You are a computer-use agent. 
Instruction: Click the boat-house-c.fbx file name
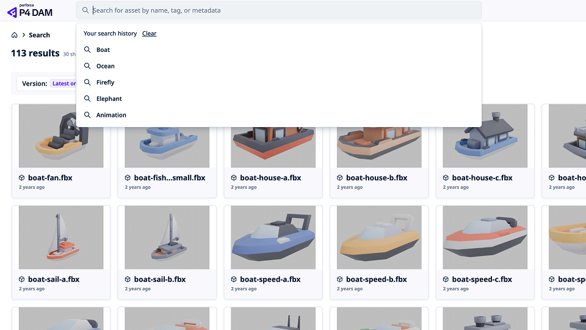(x=482, y=178)
